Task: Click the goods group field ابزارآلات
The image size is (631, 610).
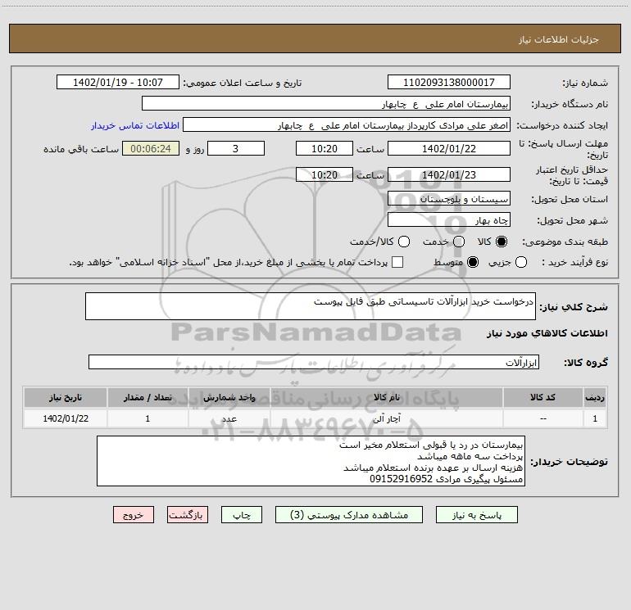Action: click(x=314, y=362)
